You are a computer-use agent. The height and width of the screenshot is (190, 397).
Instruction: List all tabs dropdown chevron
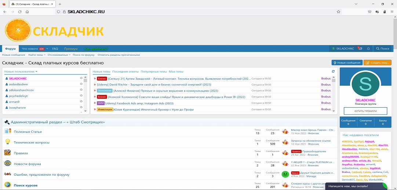356,4
